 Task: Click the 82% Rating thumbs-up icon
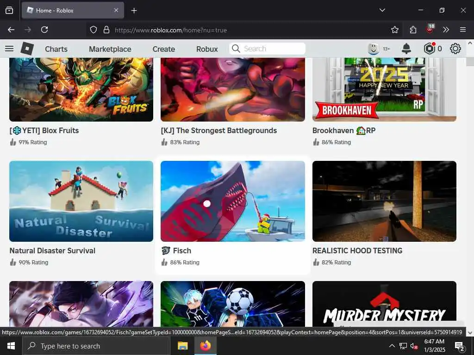pos(316,263)
